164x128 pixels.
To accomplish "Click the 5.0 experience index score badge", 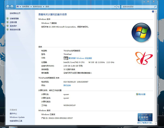I will pyautogui.click(x=66, y=58).
